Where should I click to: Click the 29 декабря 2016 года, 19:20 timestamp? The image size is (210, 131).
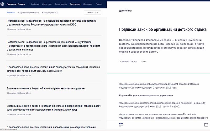tap(19, 54)
